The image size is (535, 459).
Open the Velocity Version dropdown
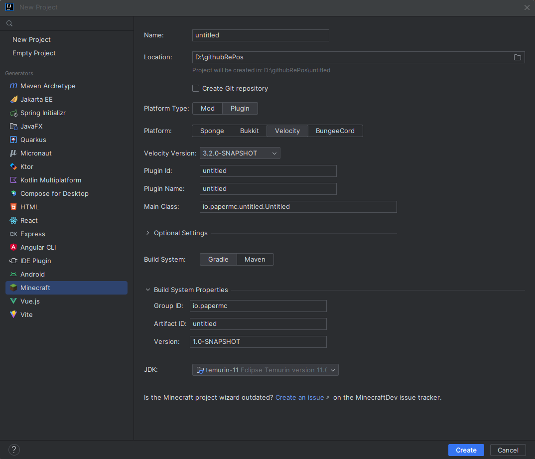[x=240, y=153]
